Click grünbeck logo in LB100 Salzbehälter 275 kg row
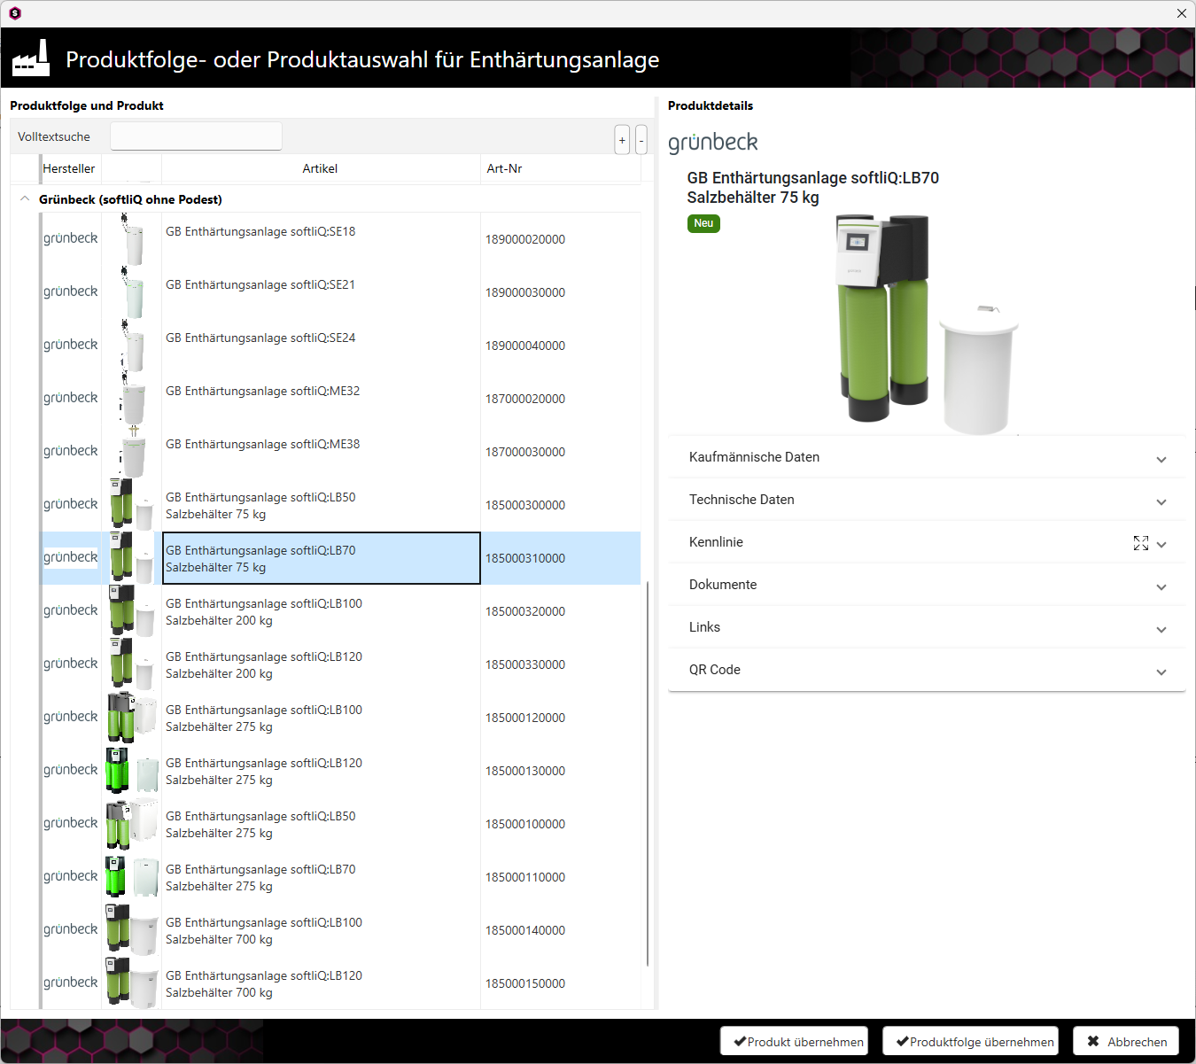Image resolution: width=1196 pixels, height=1064 pixels. click(x=71, y=717)
